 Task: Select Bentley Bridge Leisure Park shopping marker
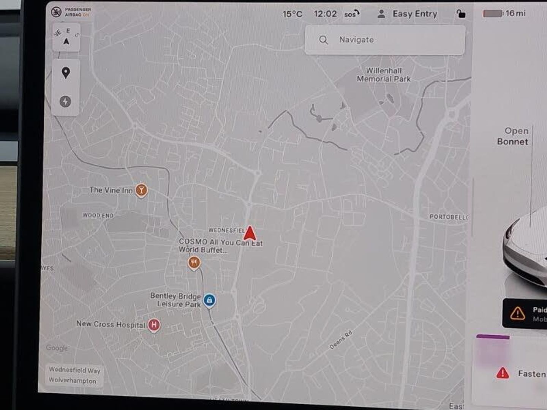(x=209, y=301)
